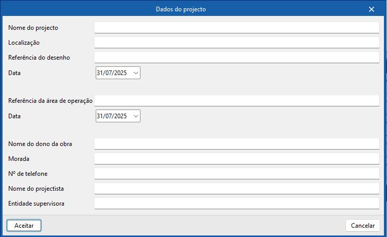
Task: Focus the Entidade supervisora input field
Action: point(237,203)
